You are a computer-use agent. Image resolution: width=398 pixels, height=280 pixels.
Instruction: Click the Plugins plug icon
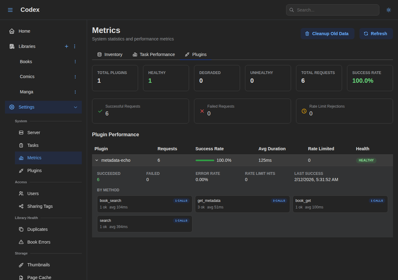click(21, 170)
